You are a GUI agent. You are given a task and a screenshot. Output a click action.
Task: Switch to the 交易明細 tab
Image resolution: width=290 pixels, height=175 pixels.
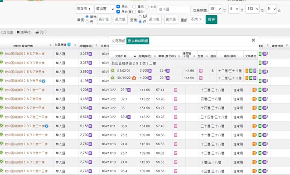pyautogui.click(x=118, y=41)
